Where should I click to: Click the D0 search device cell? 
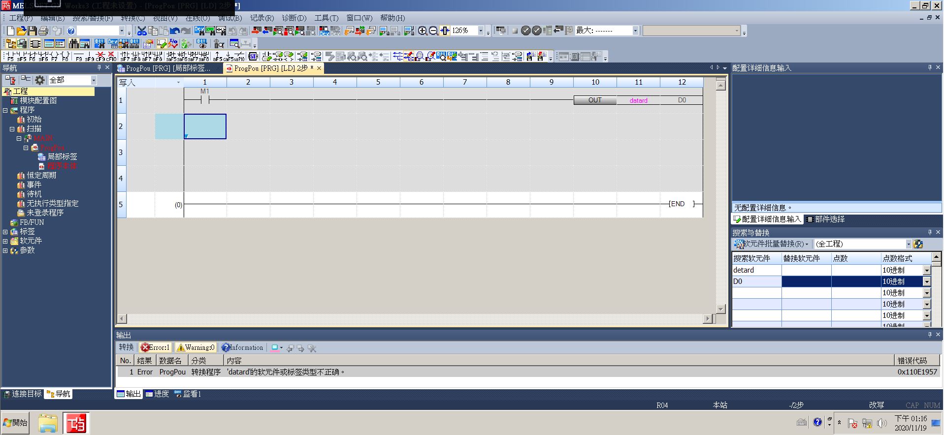(x=756, y=281)
